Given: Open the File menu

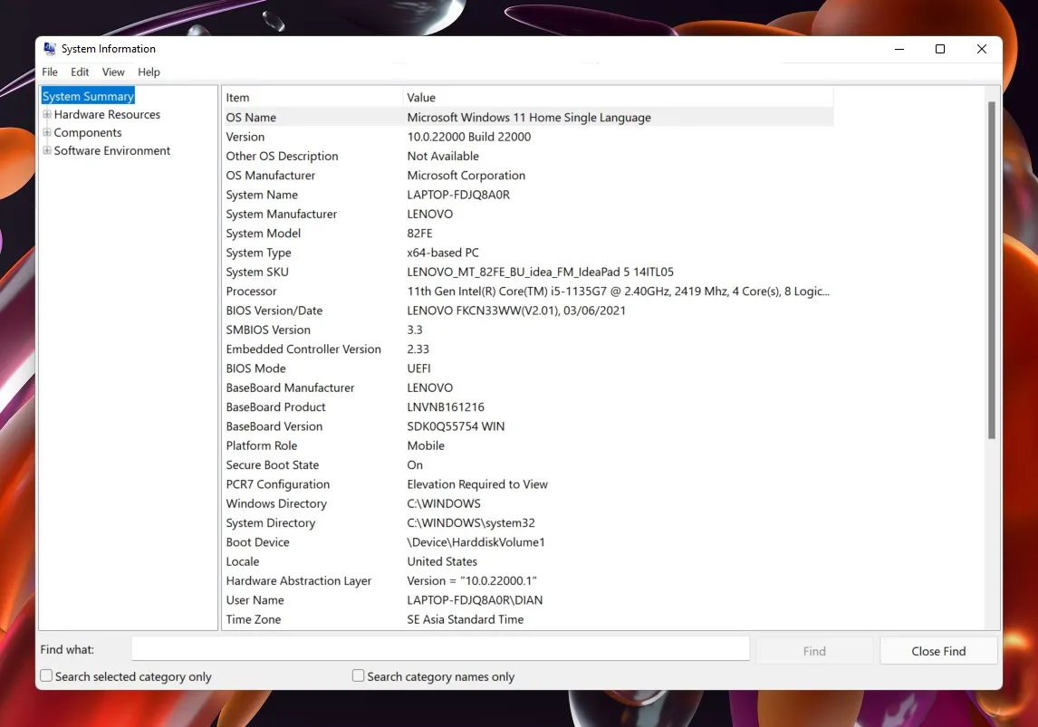Looking at the screenshot, I should (x=50, y=72).
